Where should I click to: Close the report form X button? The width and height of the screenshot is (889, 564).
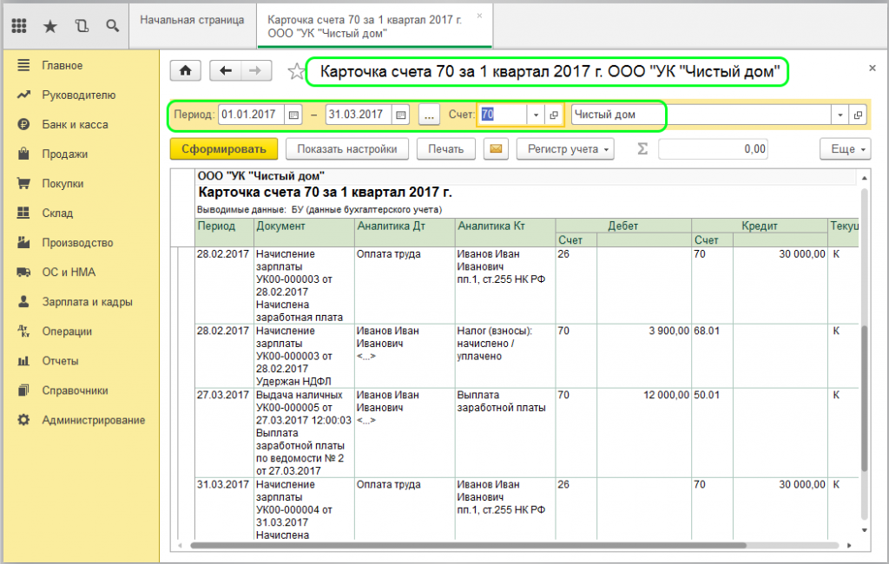coord(872,68)
